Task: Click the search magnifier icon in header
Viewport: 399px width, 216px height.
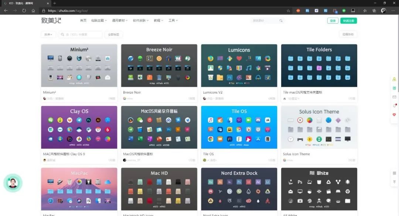Action: coord(281,21)
